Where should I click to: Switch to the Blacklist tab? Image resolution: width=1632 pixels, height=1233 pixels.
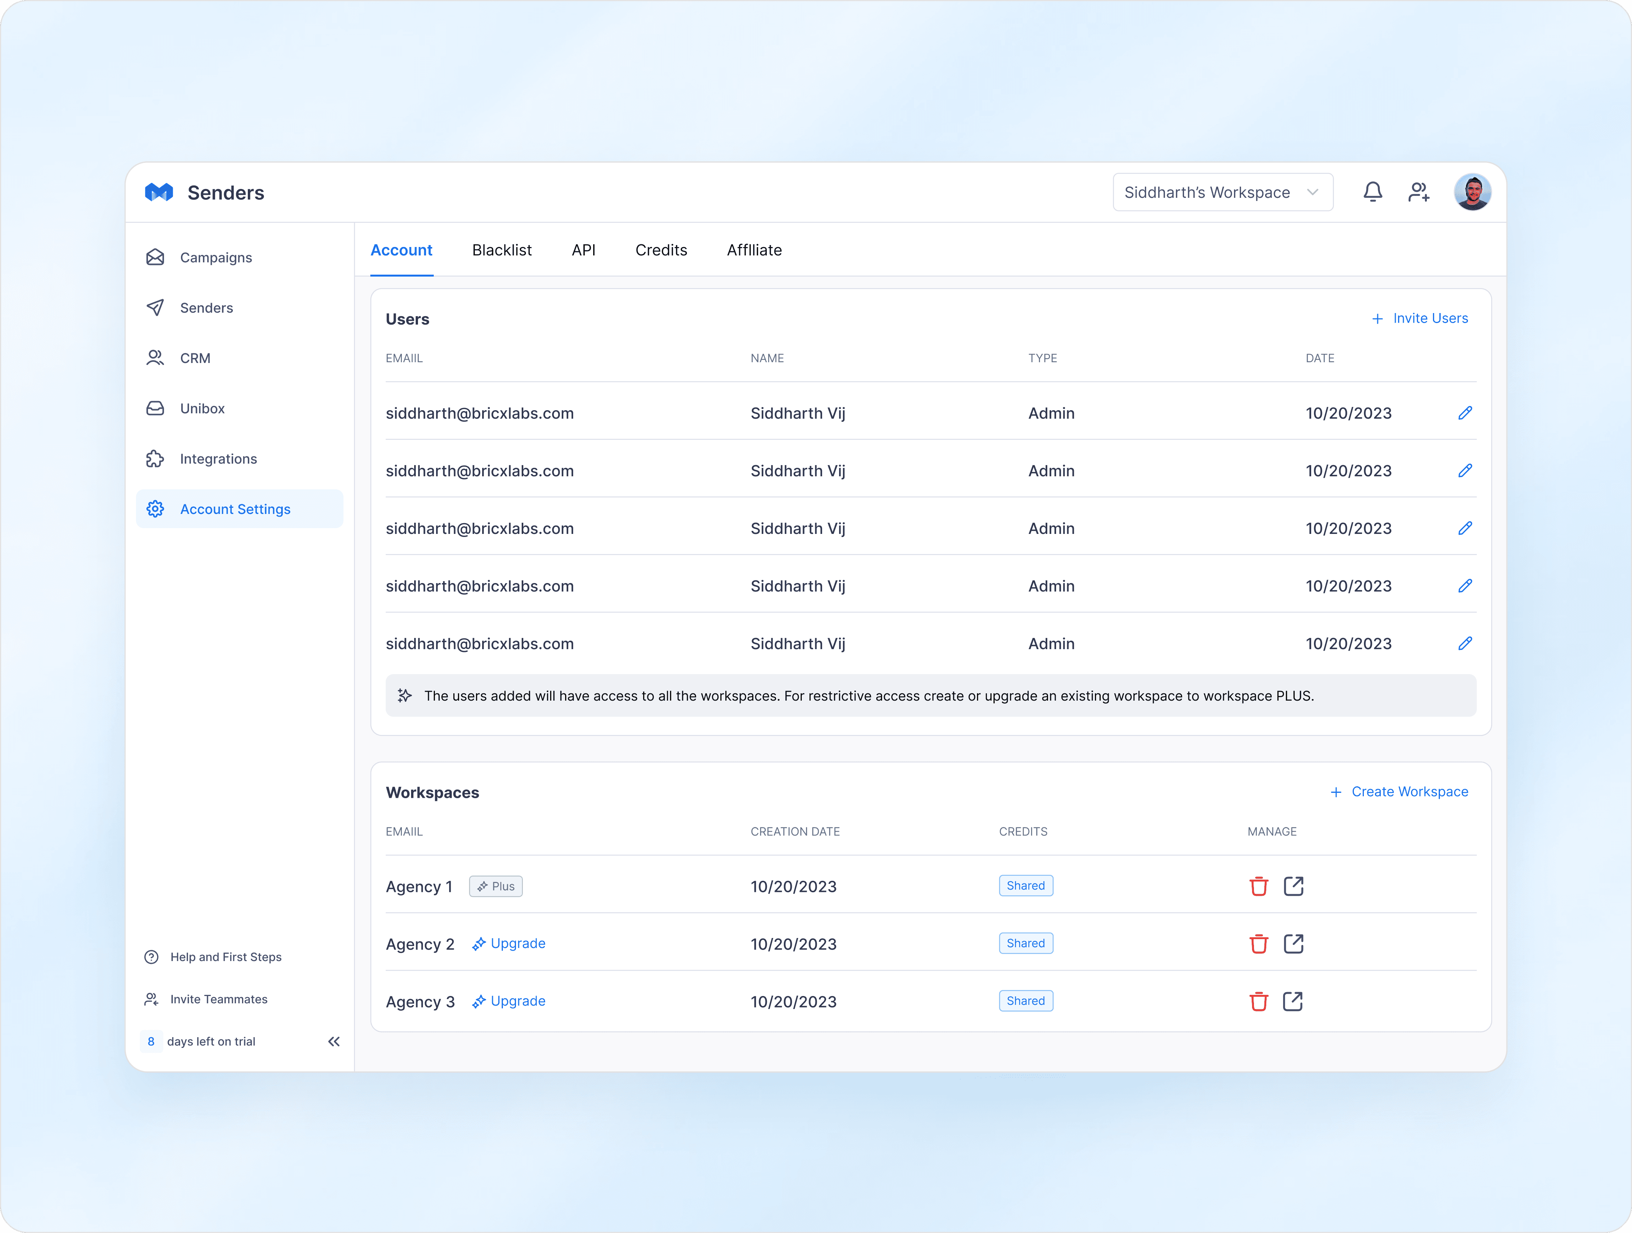coord(502,250)
